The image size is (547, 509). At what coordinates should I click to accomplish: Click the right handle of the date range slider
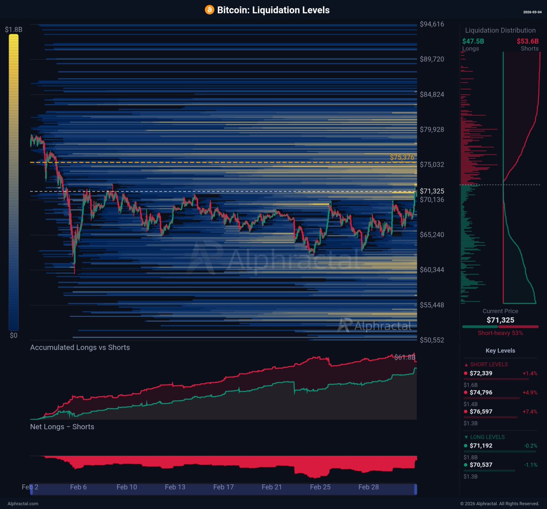click(x=415, y=489)
